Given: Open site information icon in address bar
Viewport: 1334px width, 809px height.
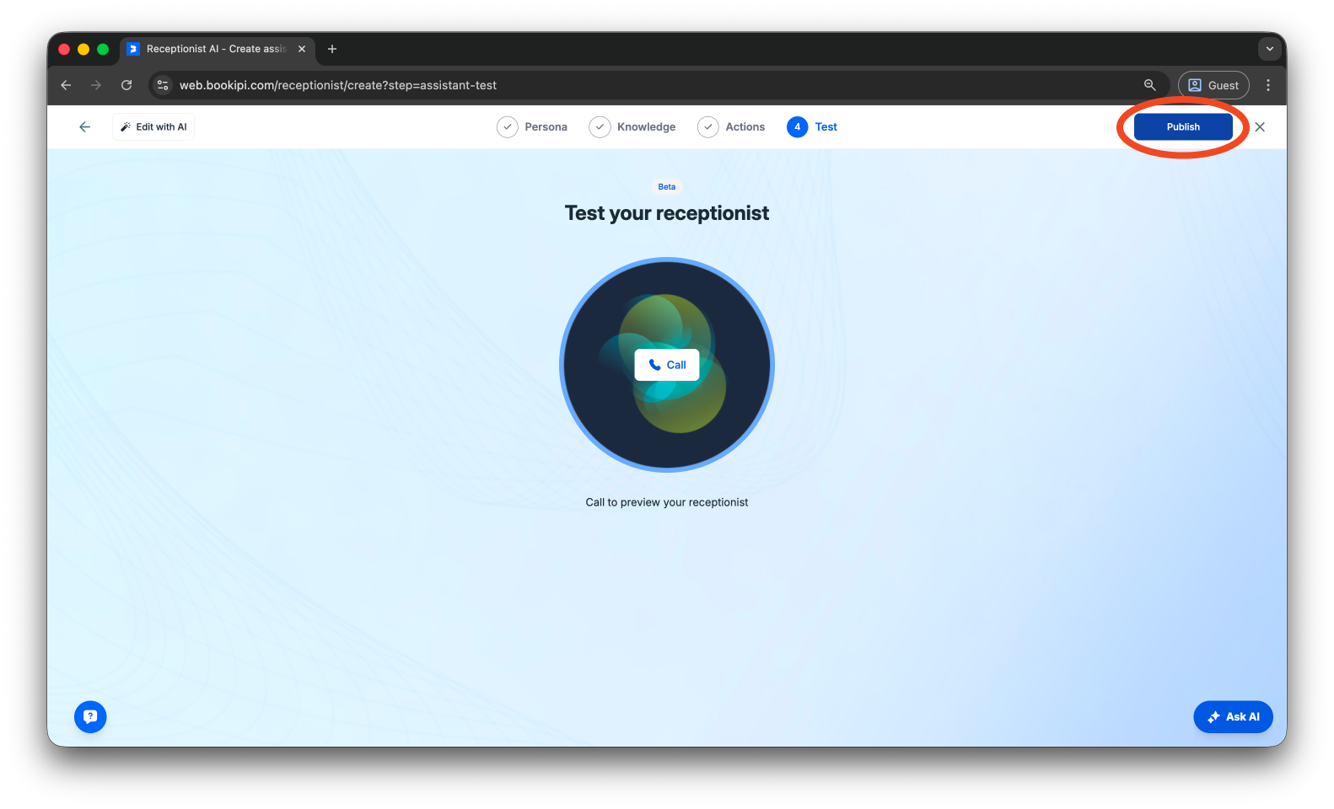Looking at the screenshot, I should (x=164, y=85).
